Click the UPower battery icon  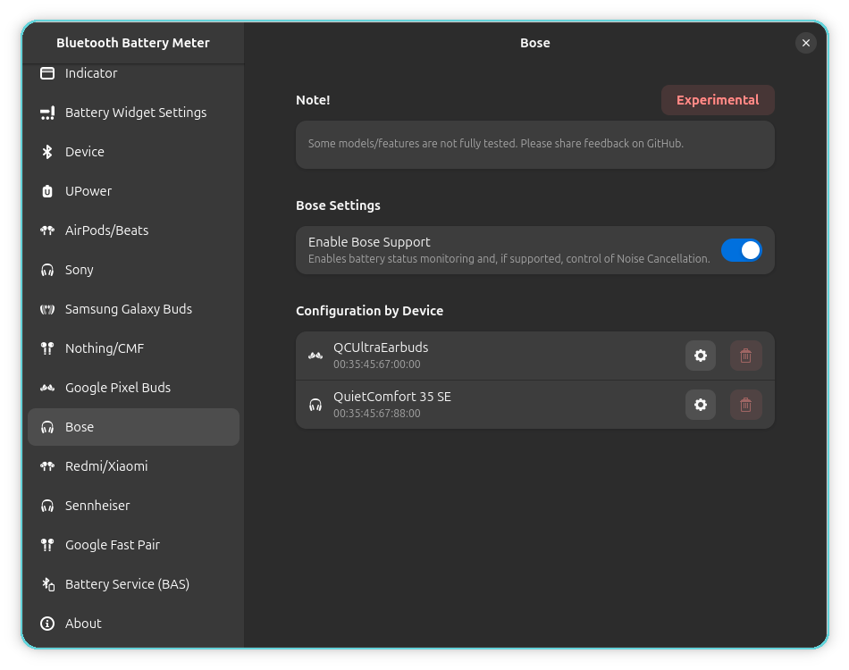pos(47,191)
